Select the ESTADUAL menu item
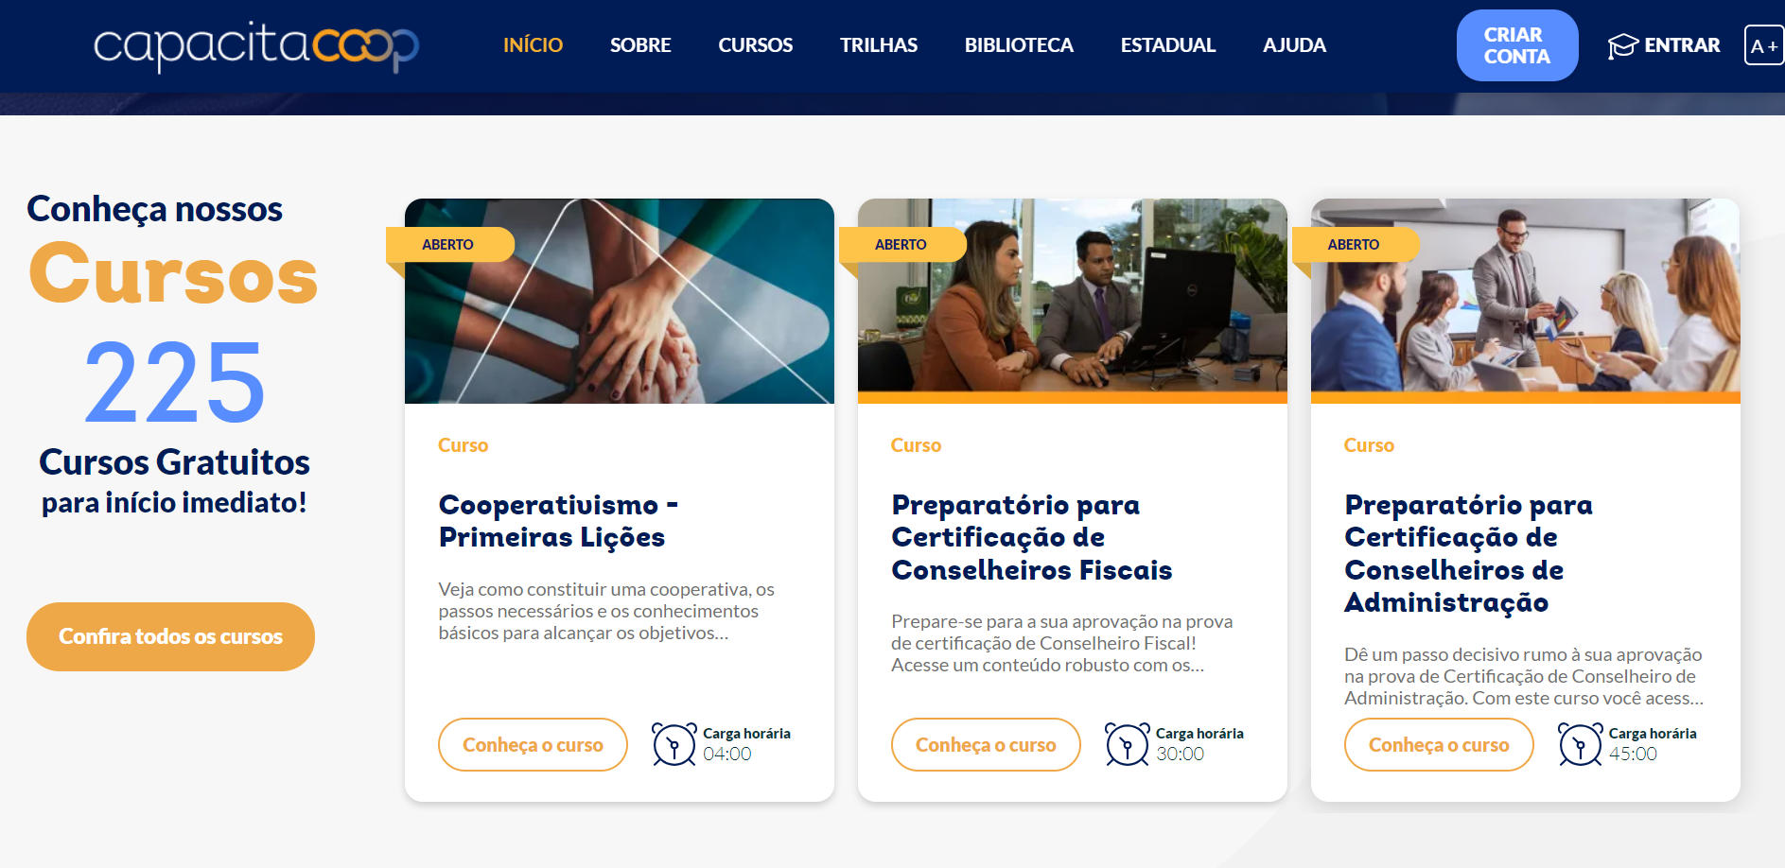Screen dimensions: 1785x868 (1168, 45)
